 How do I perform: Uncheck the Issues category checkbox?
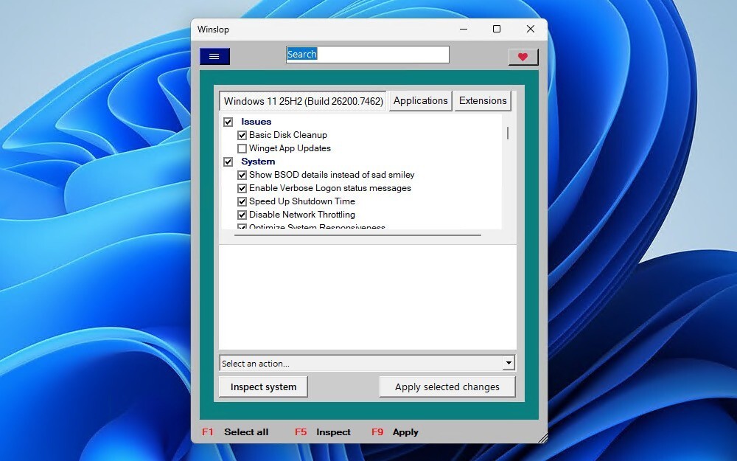click(228, 122)
